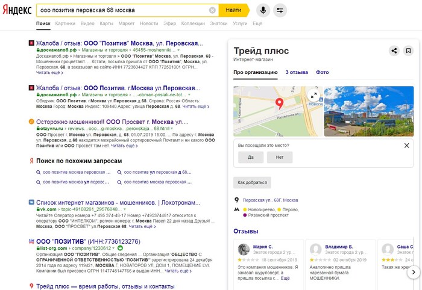Click the microphone voice search icon
Image resolution: width=422 pixels, height=290 pixels.
click(x=263, y=10)
